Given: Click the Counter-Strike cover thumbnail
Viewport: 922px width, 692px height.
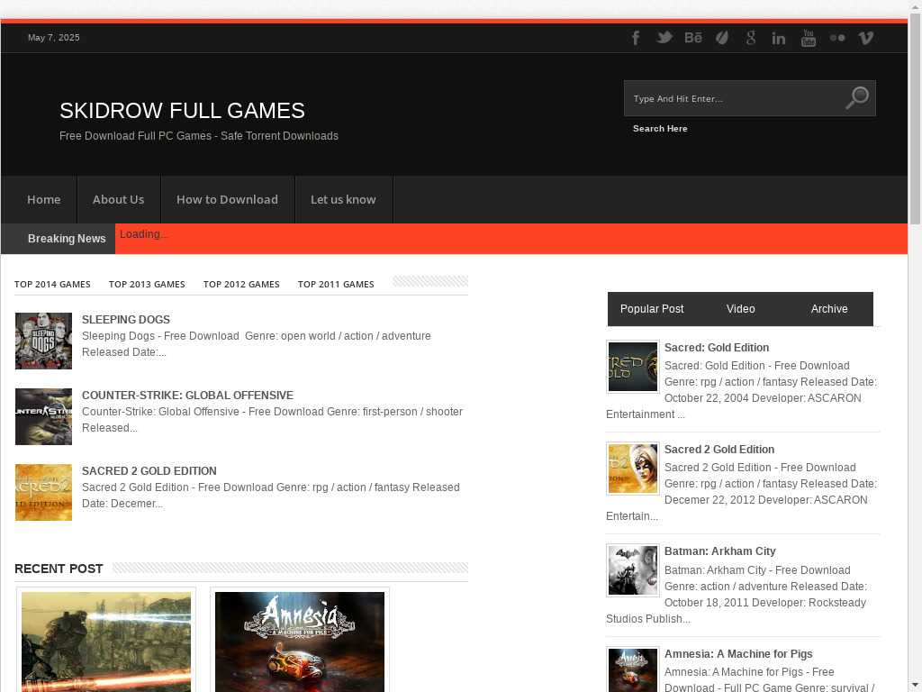Looking at the screenshot, I should (x=43, y=416).
